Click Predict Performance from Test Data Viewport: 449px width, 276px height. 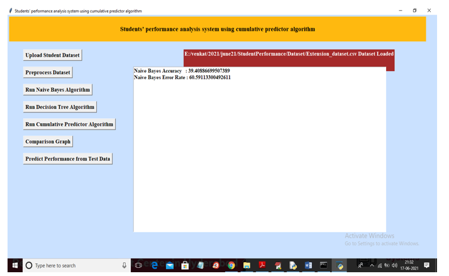(68, 159)
